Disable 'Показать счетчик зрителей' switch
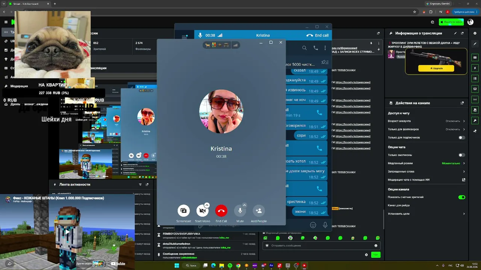The image size is (481, 270). click(462, 197)
